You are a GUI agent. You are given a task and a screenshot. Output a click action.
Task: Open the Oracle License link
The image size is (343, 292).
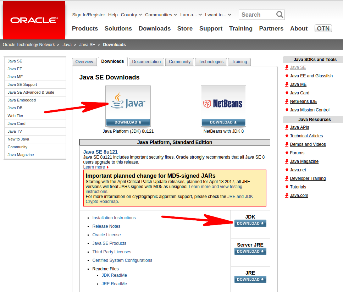106,235
